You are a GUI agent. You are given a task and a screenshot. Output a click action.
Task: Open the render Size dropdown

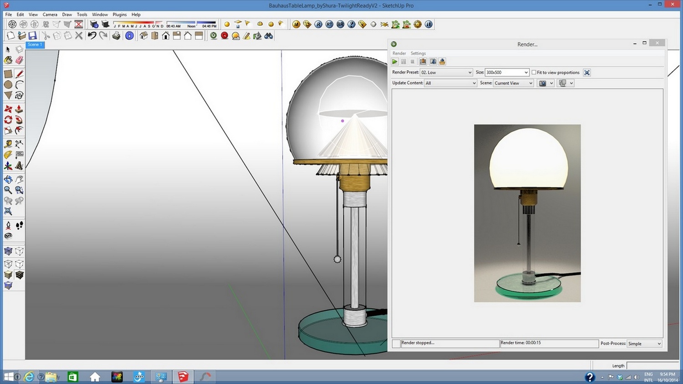pos(507,72)
